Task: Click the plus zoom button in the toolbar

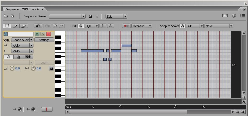Action: [55, 26]
